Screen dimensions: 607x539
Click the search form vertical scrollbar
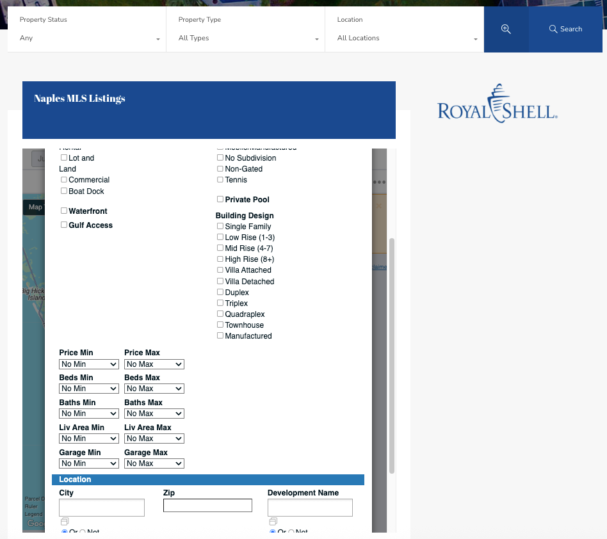392,356
